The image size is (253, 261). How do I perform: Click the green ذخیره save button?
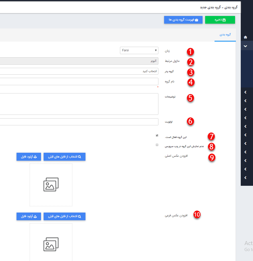click(220, 20)
